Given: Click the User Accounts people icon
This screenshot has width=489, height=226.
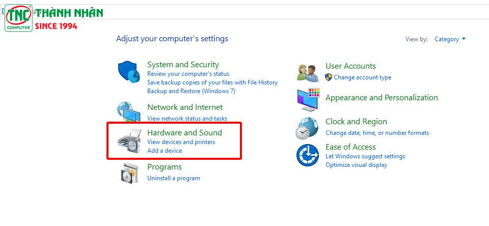Looking at the screenshot, I should pos(308,73).
